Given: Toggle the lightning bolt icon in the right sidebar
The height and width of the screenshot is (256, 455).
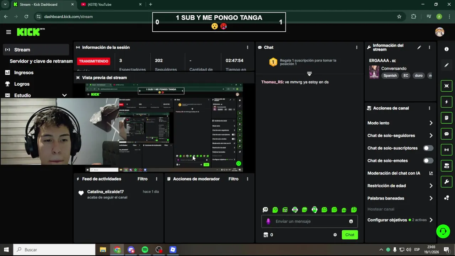Looking at the screenshot, I should click(x=446, y=102).
